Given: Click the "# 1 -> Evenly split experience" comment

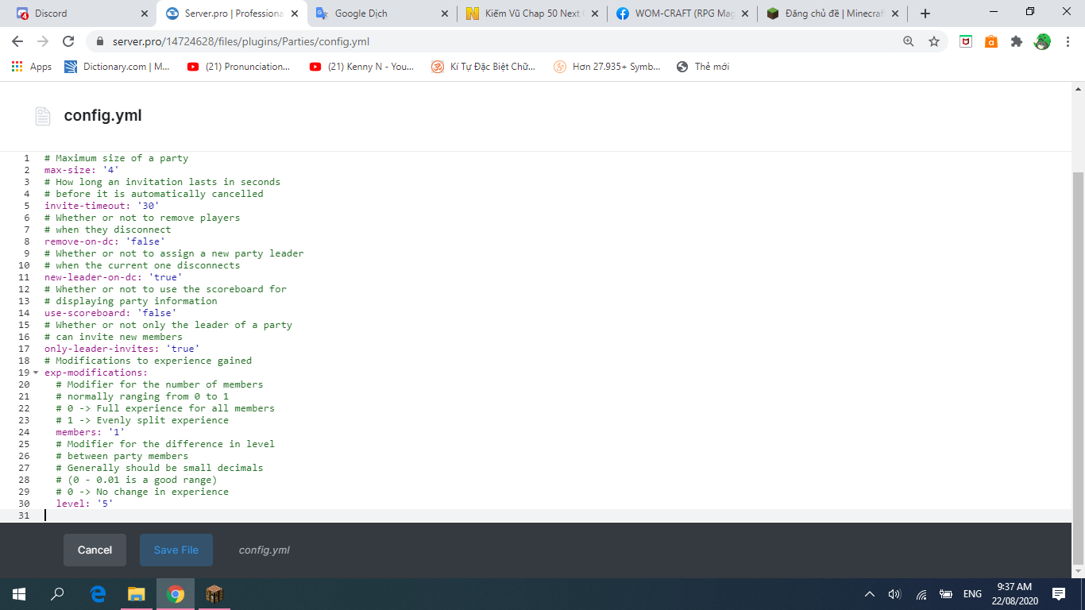Looking at the screenshot, I should (142, 420).
